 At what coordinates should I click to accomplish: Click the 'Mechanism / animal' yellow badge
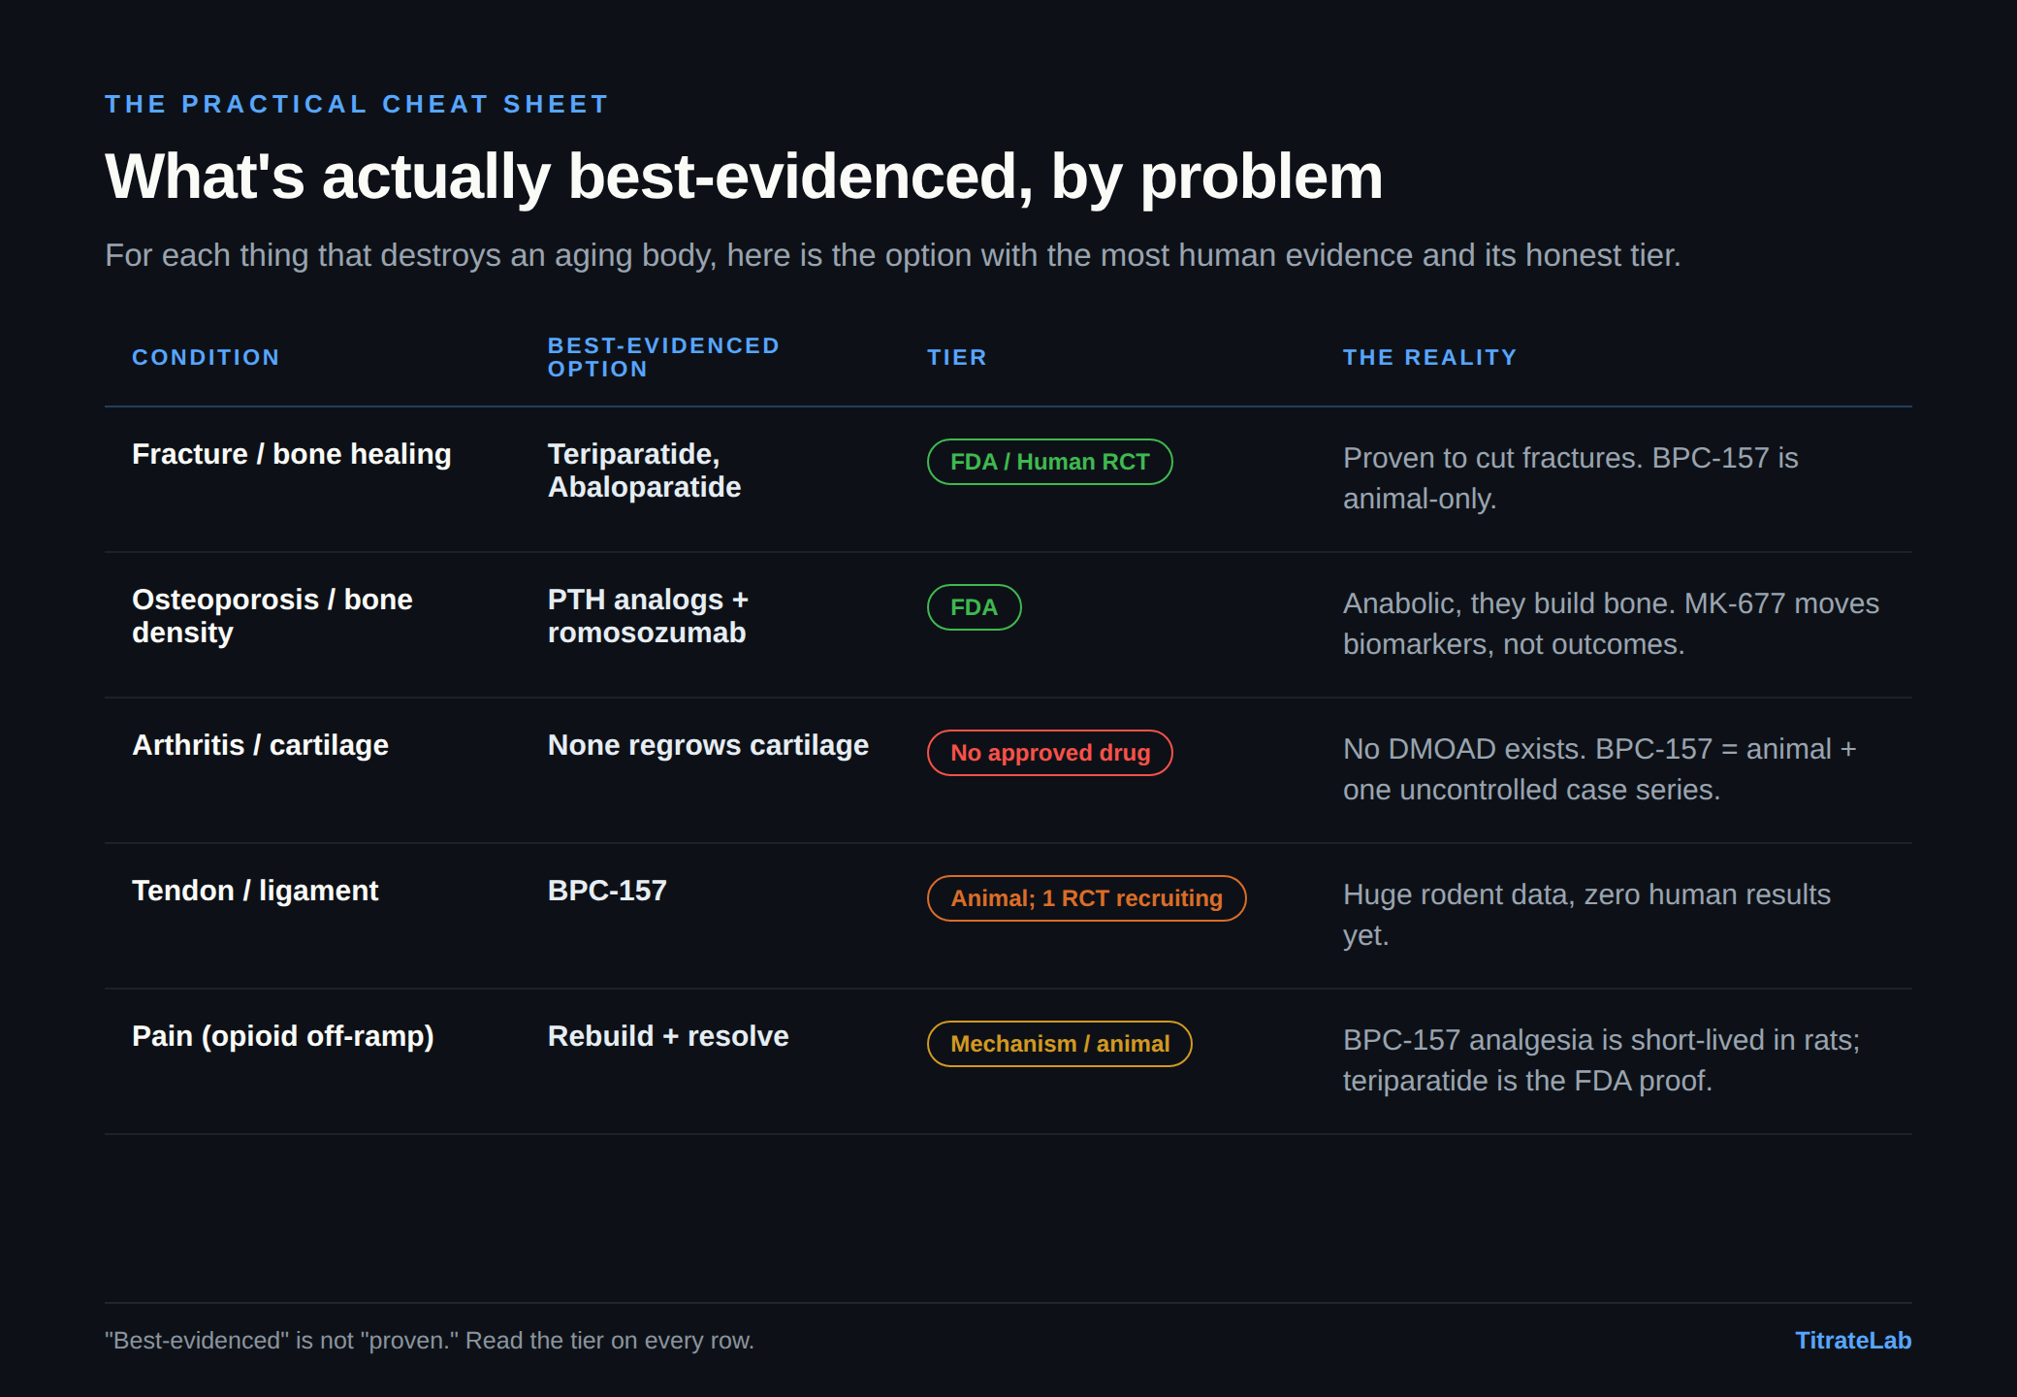tap(1059, 1044)
